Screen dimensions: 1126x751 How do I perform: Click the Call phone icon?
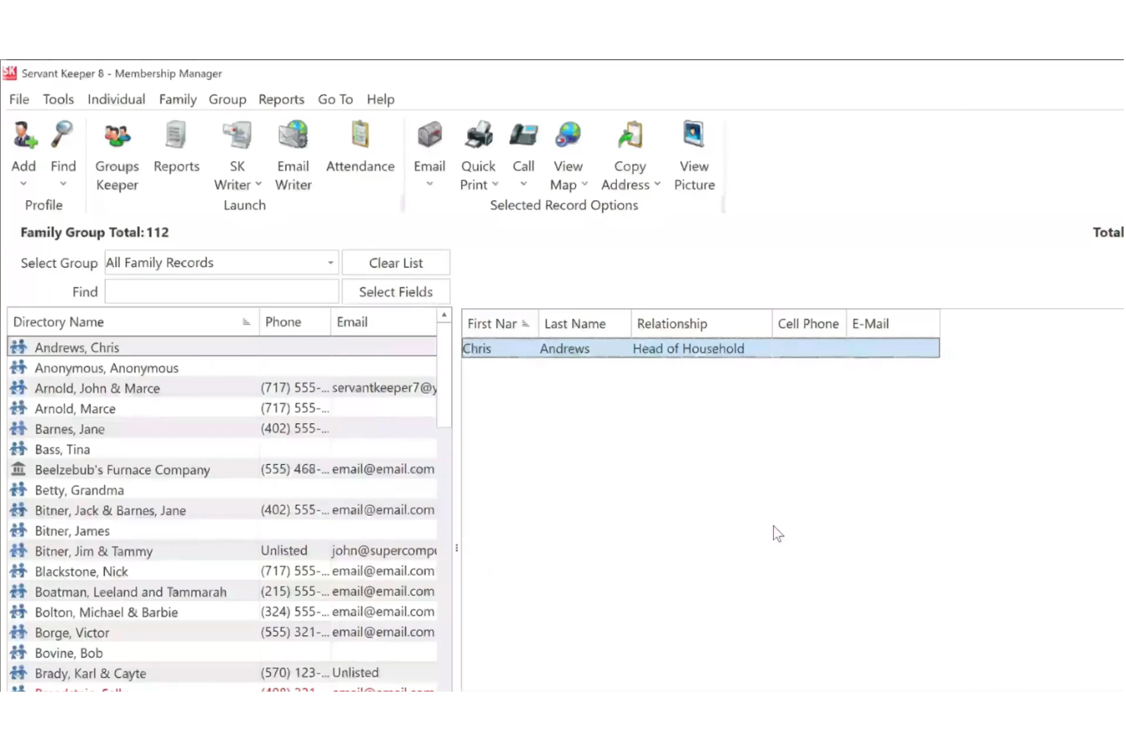[523, 135]
